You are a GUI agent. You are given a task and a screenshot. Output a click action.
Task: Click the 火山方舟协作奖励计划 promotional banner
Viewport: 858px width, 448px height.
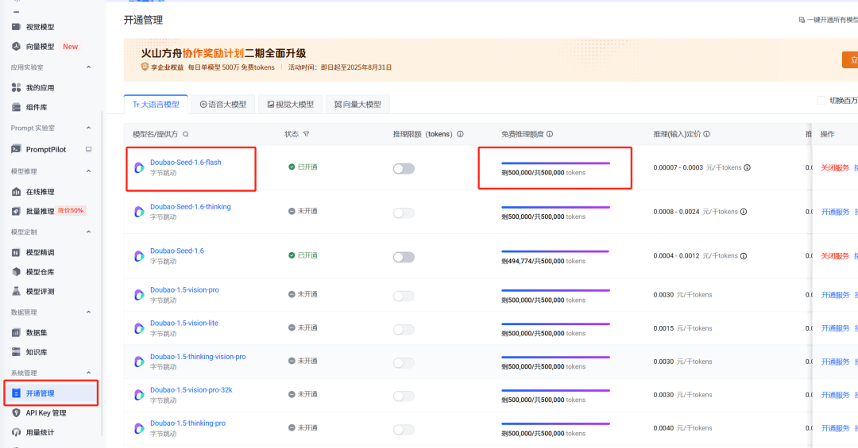491,60
